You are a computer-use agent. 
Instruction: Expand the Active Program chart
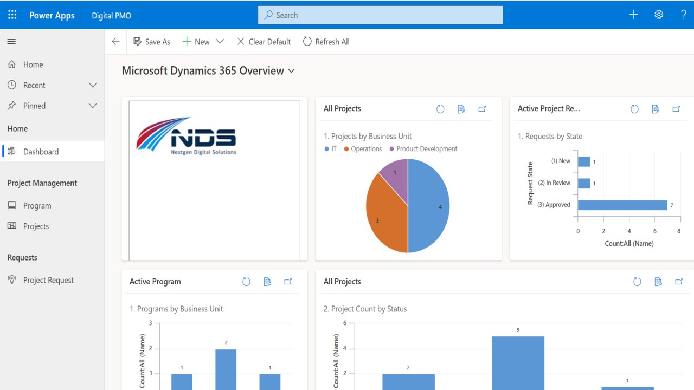pyautogui.click(x=288, y=282)
